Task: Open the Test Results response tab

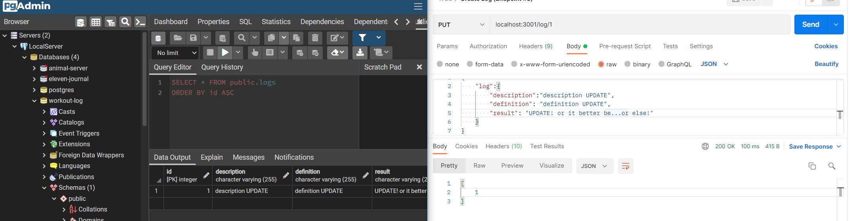Action: click(547, 146)
